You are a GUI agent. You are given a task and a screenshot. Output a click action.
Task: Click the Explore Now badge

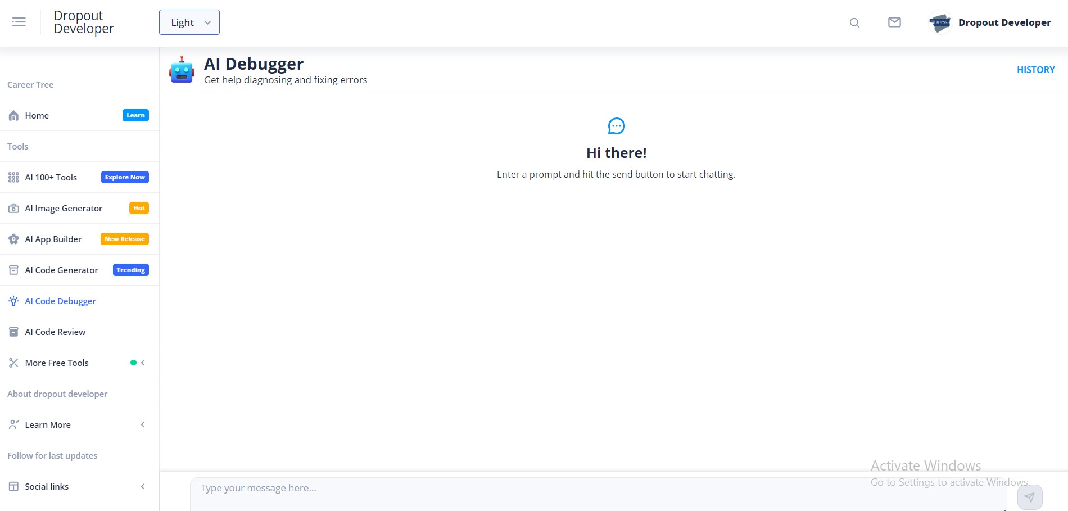click(x=125, y=178)
